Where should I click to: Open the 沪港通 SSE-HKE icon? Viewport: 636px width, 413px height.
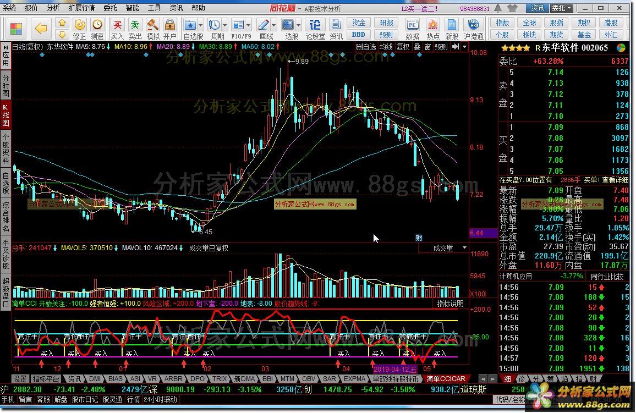click(473, 29)
